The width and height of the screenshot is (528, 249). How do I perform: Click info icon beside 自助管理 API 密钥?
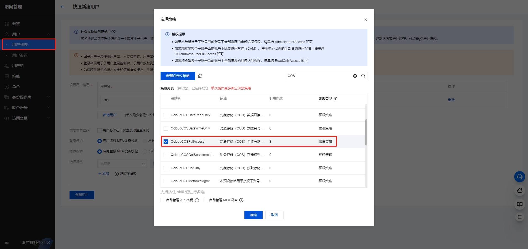(197, 200)
